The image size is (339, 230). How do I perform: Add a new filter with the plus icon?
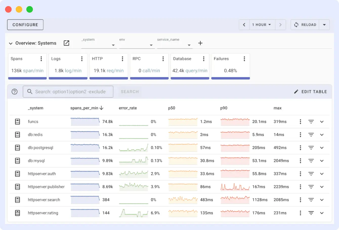(200, 43)
